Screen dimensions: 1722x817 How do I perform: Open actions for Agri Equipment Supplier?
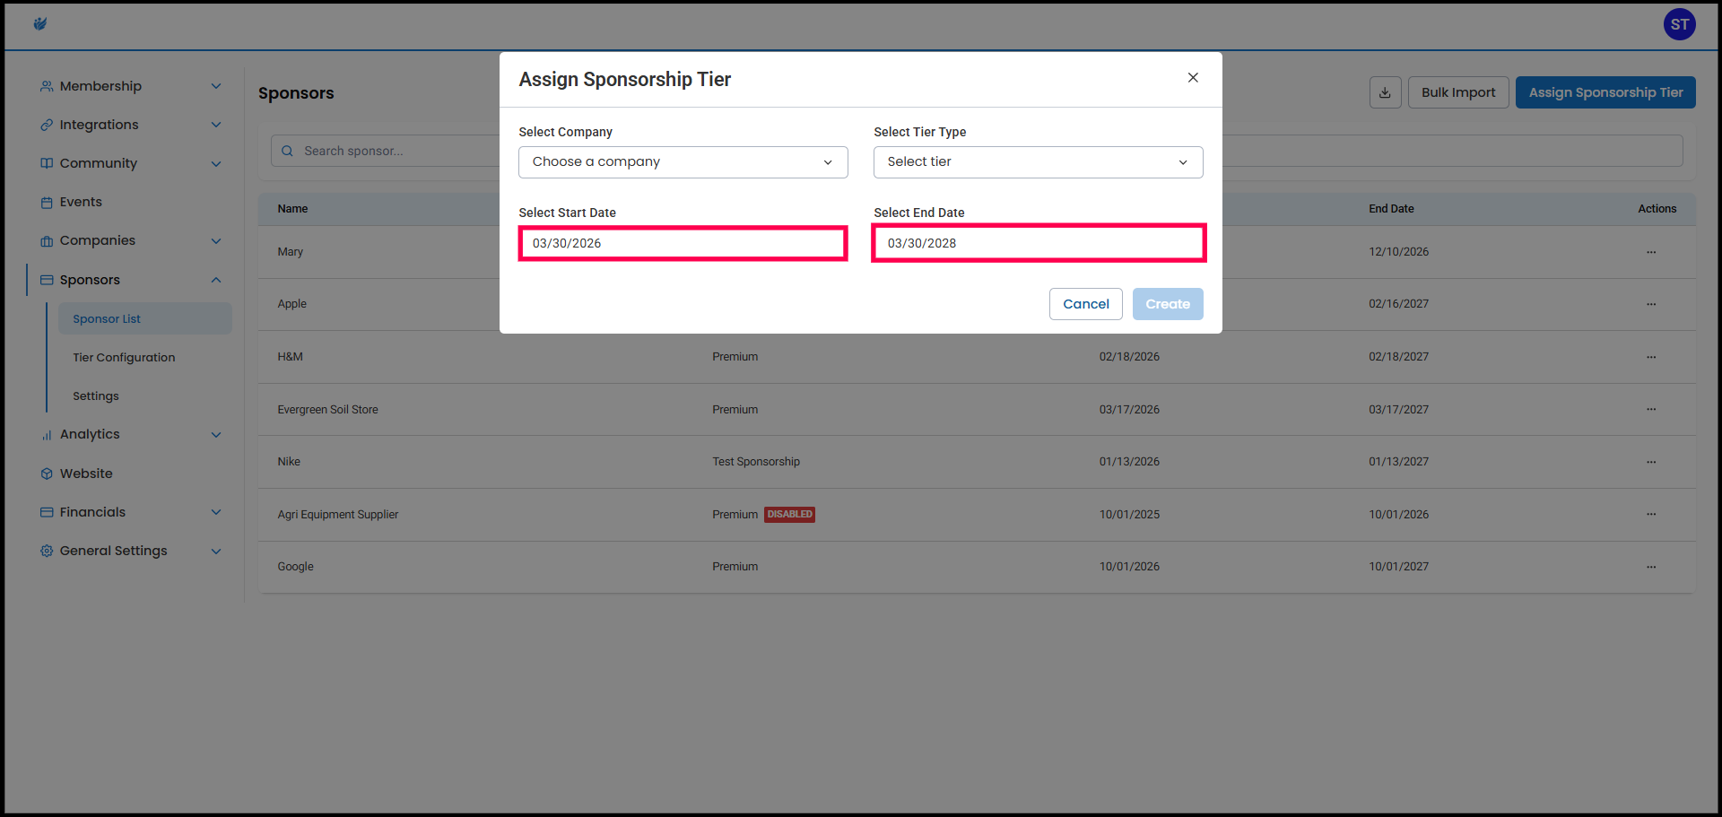click(1651, 514)
